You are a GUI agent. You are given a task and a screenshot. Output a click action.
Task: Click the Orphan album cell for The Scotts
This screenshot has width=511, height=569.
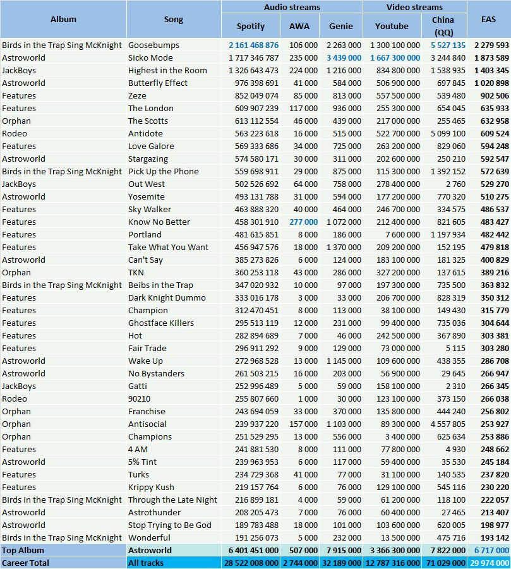(x=63, y=121)
